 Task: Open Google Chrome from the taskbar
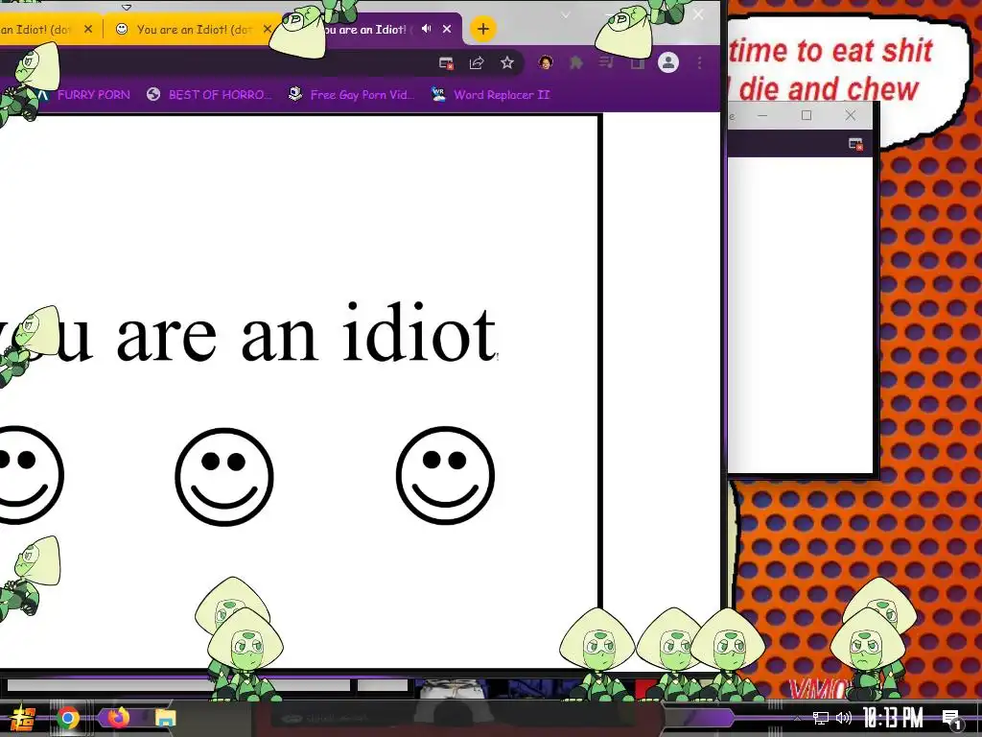[x=68, y=718]
